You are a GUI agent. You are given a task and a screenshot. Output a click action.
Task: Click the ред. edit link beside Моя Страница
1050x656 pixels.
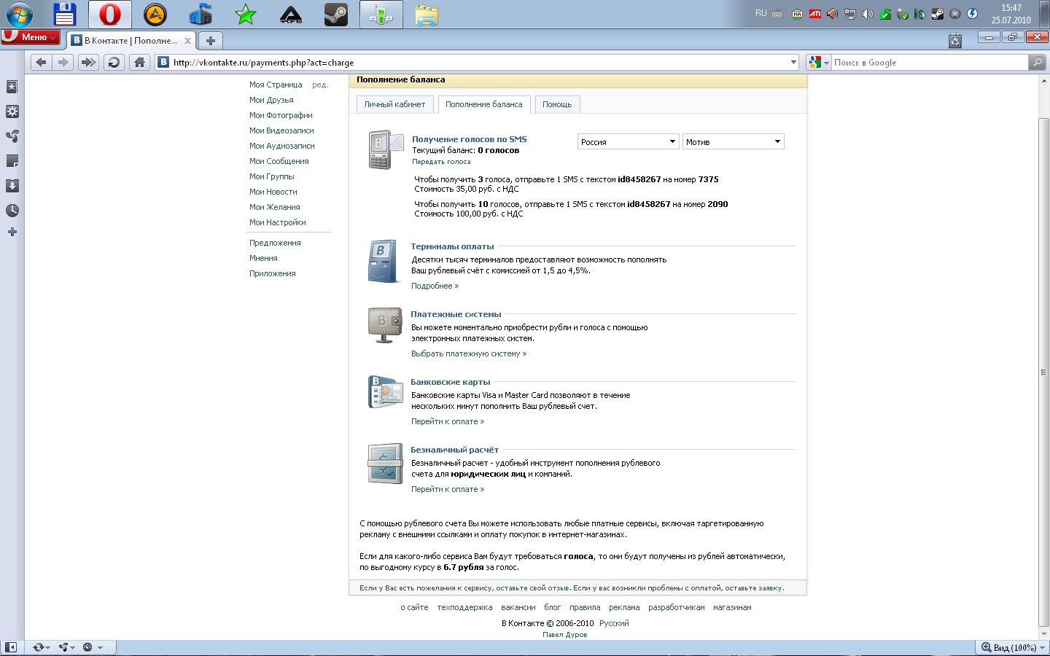click(x=320, y=85)
